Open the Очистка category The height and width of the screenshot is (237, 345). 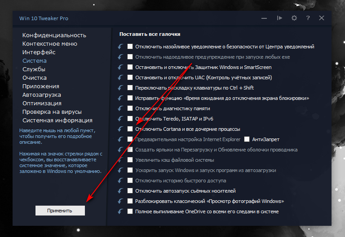pos(35,78)
